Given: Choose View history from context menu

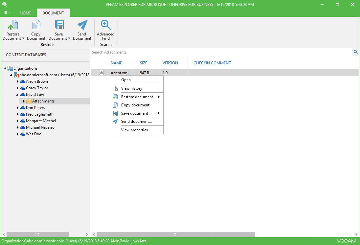Looking at the screenshot, I should pyautogui.click(x=137, y=88).
